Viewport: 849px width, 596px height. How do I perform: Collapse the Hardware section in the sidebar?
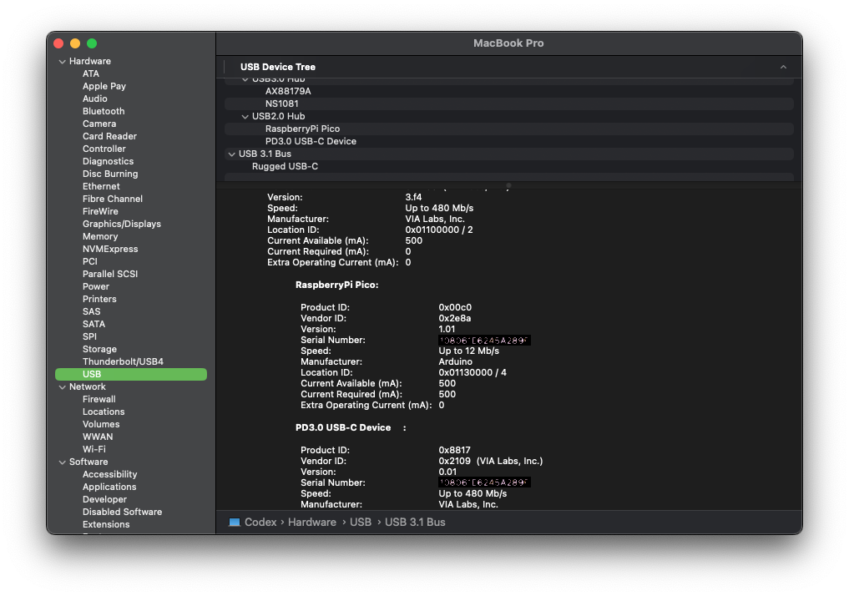point(62,62)
